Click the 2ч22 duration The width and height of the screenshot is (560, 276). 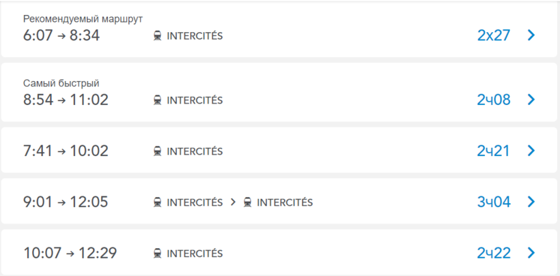494,253
